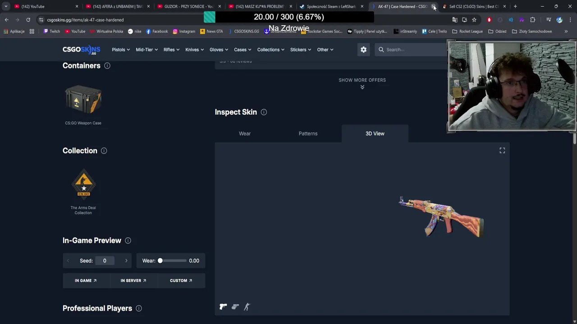This screenshot has height=324, width=577.
Task: Select the first-person hands view icon
Action: tap(235, 307)
